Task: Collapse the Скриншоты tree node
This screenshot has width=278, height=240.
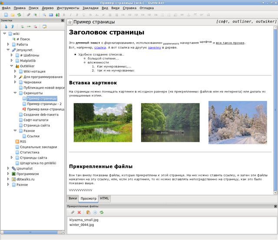Action: pos(15,93)
